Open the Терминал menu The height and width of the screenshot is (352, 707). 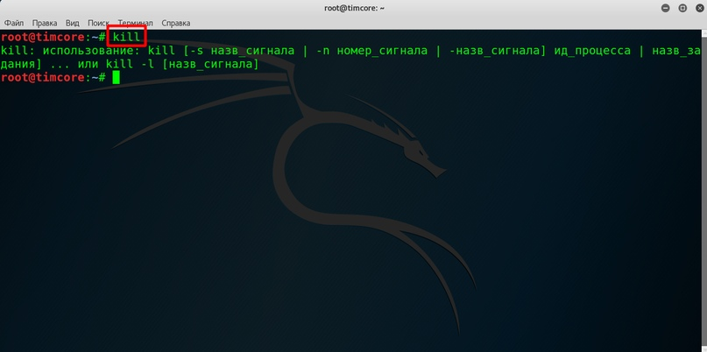pyautogui.click(x=135, y=23)
